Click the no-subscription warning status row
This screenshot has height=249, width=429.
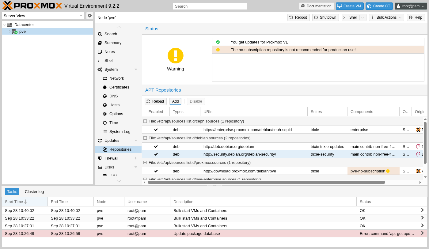[318, 50]
